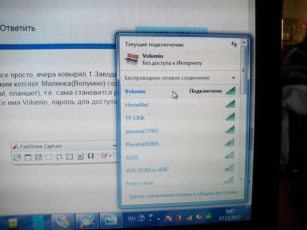Select FastStone Capture Active Window tool

28,157
